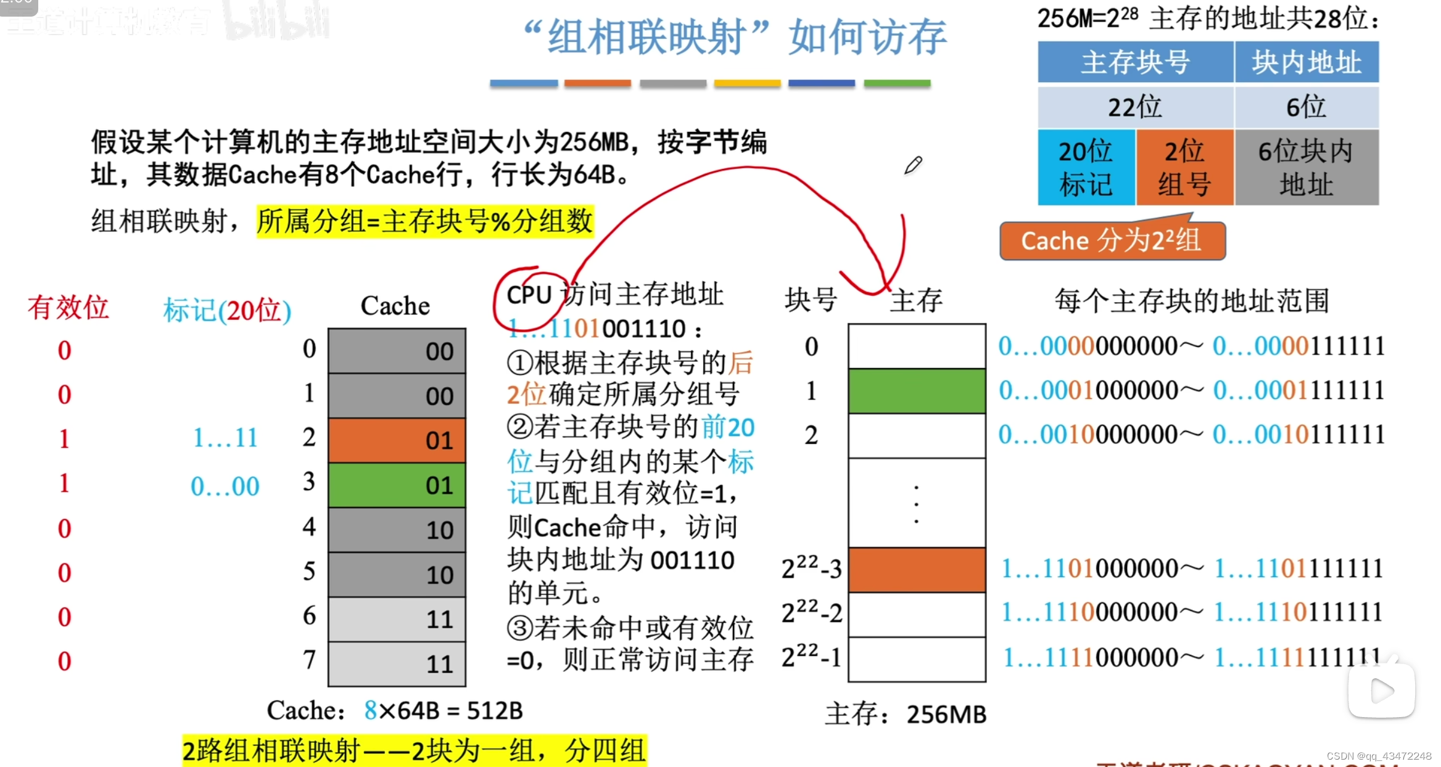Select main memory block 2

click(x=917, y=435)
